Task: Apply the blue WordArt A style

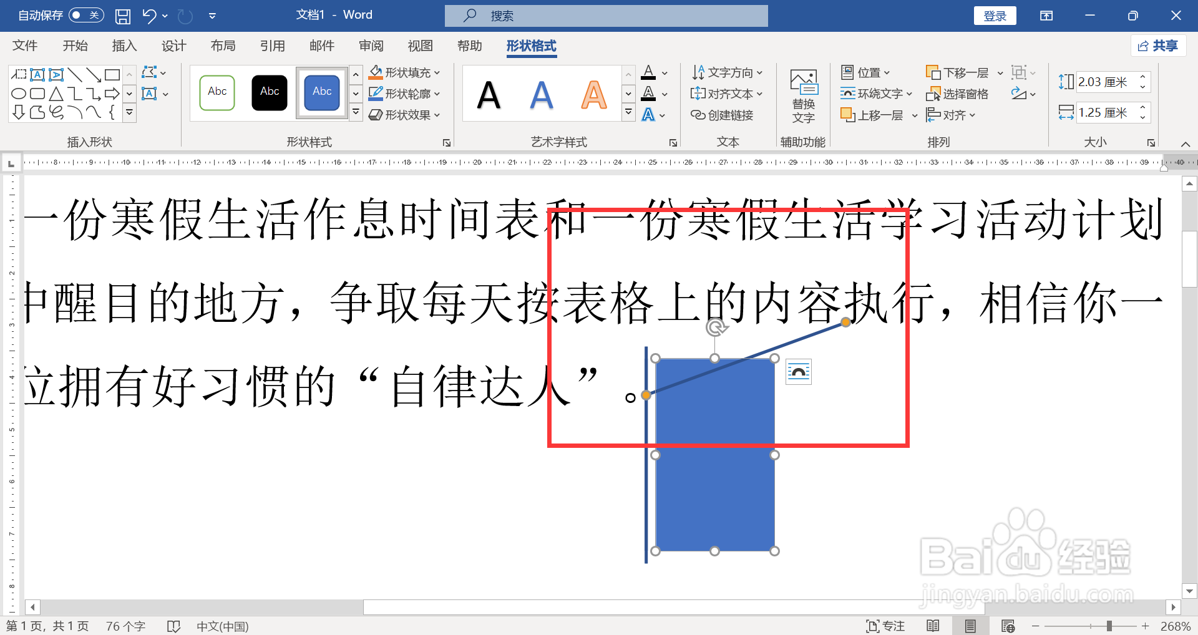Action: tap(541, 95)
